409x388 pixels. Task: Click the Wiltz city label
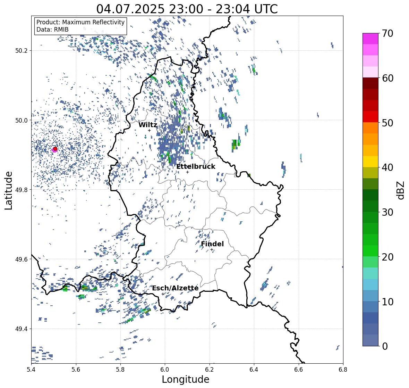pos(148,125)
